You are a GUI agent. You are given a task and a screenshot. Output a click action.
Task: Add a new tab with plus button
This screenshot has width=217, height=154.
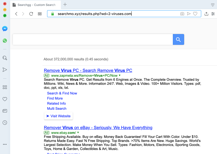[65, 5]
